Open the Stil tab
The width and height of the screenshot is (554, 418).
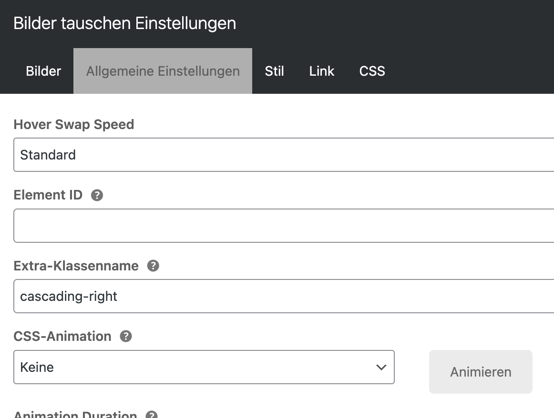274,71
